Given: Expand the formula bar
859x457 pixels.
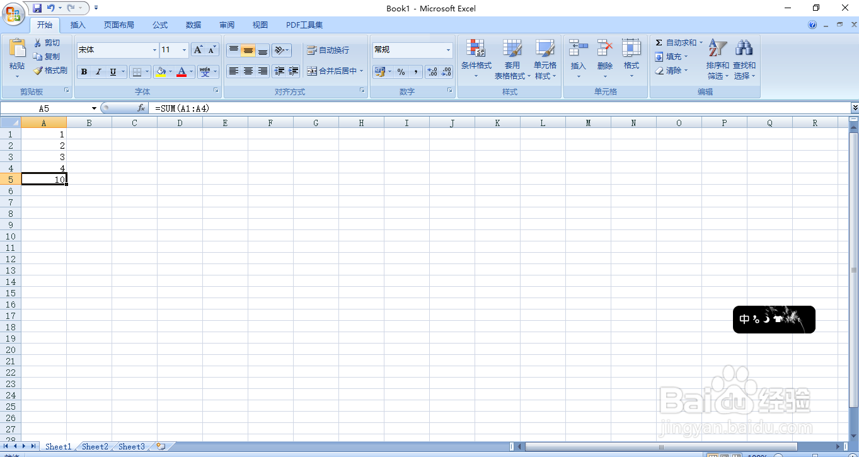Looking at the screenshot, I should pyautogui.click(x=855, y=108).
